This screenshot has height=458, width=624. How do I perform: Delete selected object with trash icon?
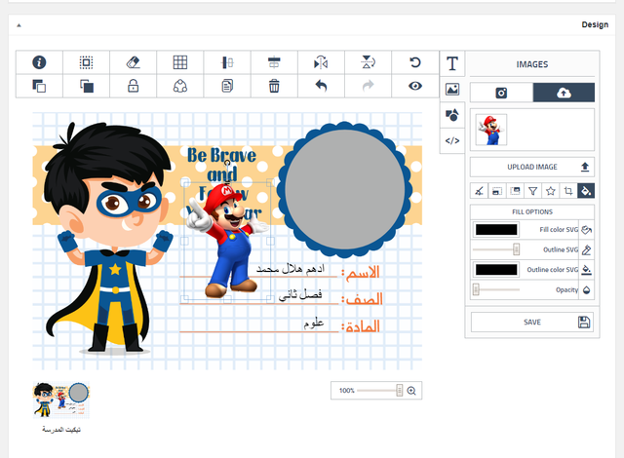click(x=274, y=86)
